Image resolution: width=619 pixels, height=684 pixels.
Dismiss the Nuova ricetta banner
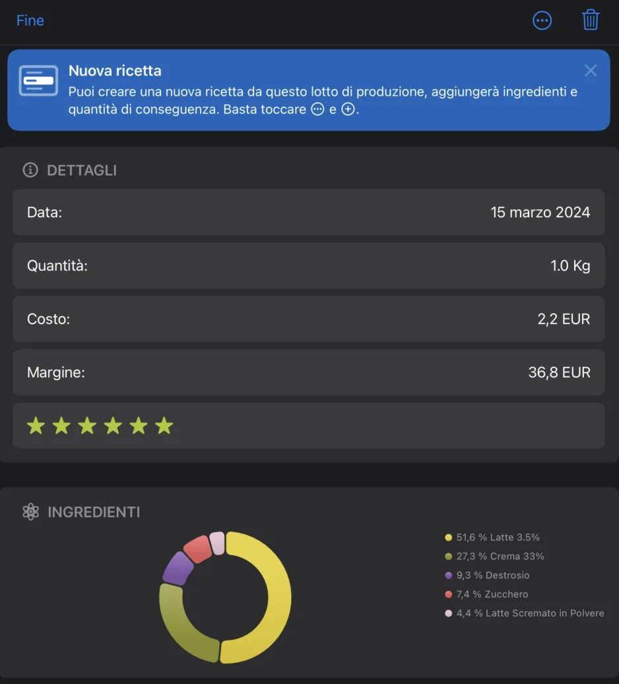(590, 70)
